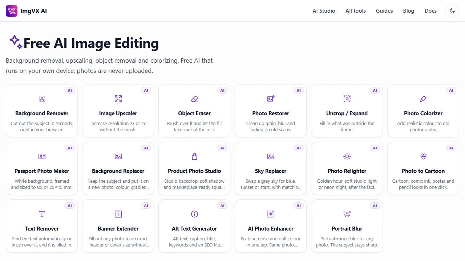Click 'White background, framed' description text
The height and width of the screenshot is (261, 465).
(x=42, y=181)
